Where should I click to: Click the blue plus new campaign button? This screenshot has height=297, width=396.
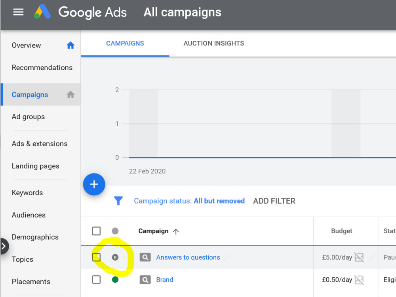pos(94,184)
